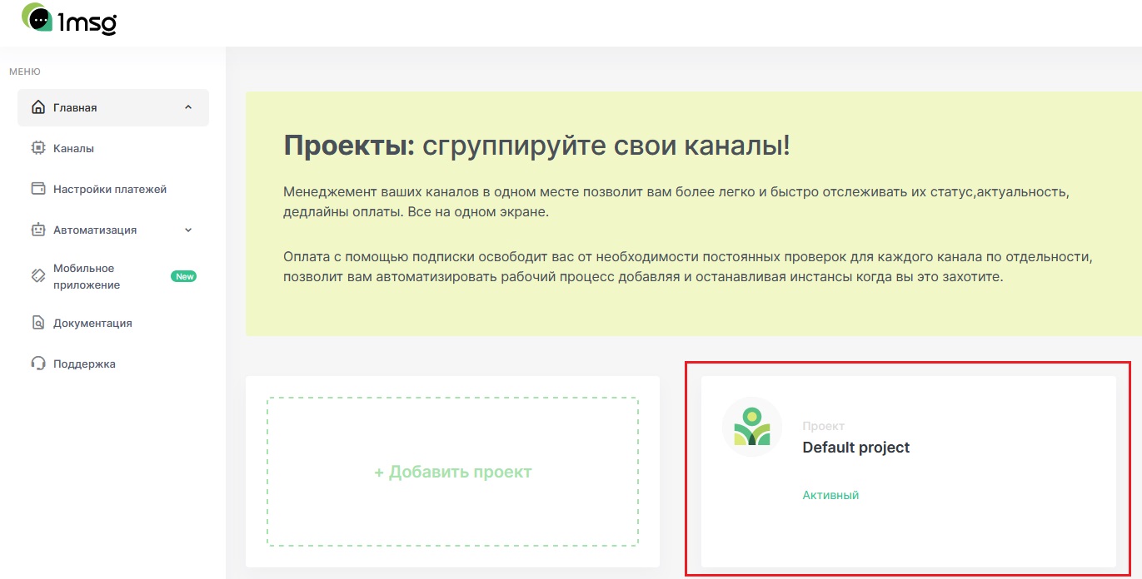The image size is (1142, 579).
Task: Click the home icon beside Главная
Action: (37, 107)
